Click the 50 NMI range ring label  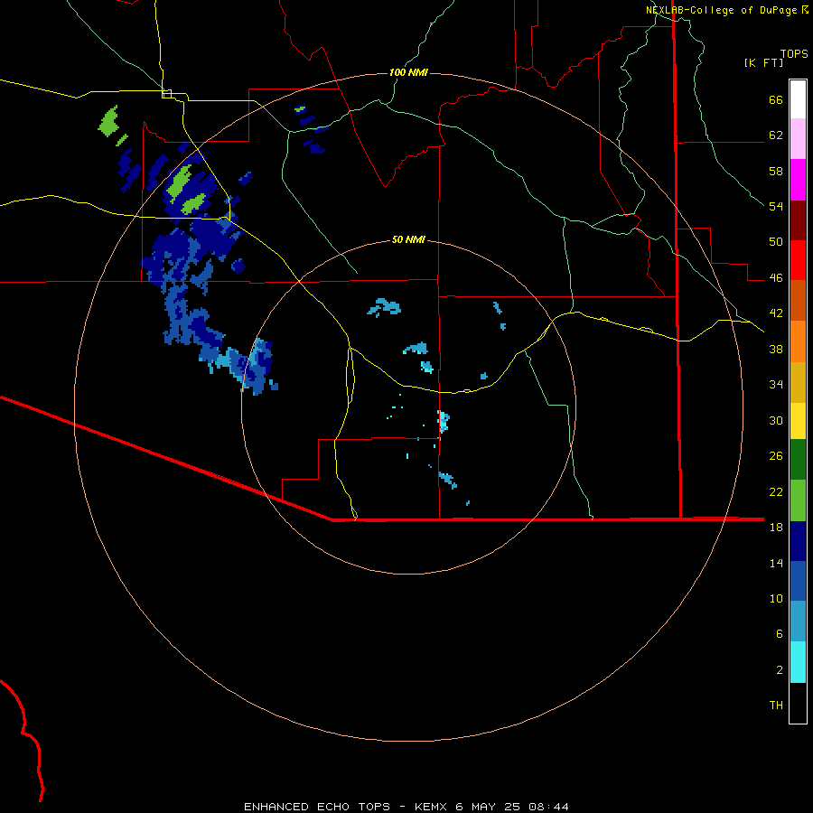(408, 239)
